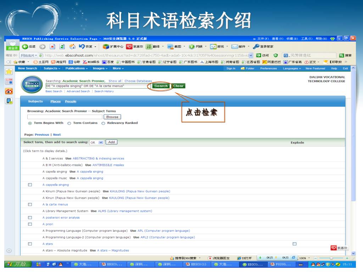
Task: Open the EBSCO (1) taskbar item
Action: tap(196, 264)
